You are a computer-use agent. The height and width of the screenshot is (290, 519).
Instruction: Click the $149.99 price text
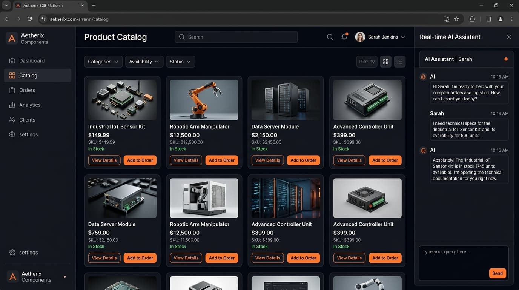[x=99, y=135]
